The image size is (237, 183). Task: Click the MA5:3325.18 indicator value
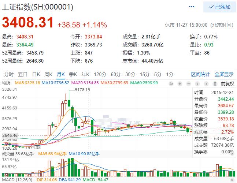27,83
